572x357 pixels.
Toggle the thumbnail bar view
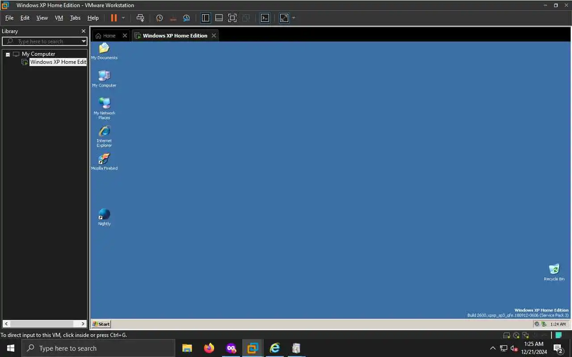[219, 18]
